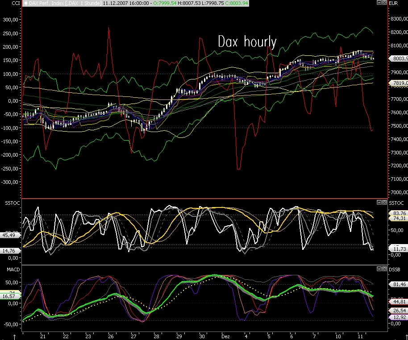Click the closing price C:8003.94 in header
This screenshot has width=408, height=340.
pyautogui.click(x=237, y=3)
